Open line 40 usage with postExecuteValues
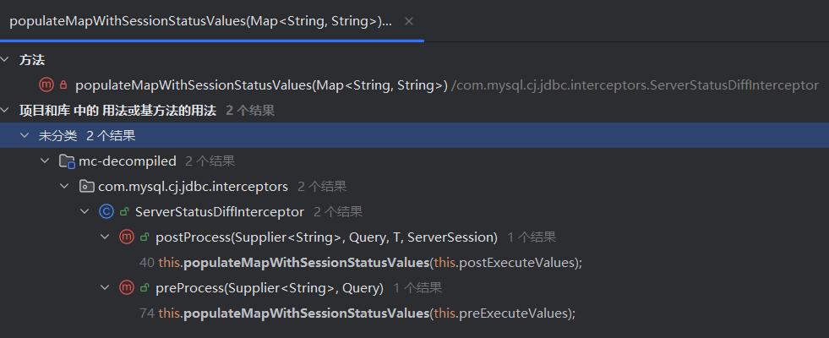The width and height of the screenshot is (829, 338). click(361, 263)
